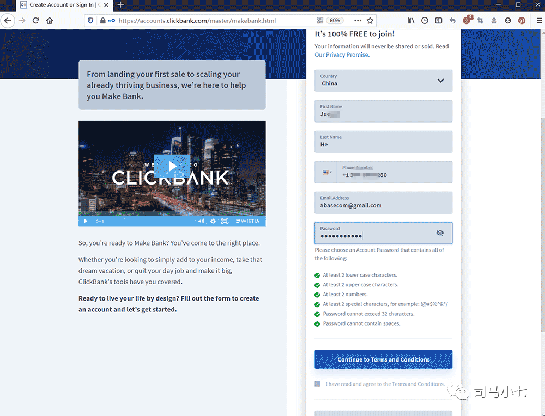Click the forward navigation arrow
The image size is (545, 416).
pyautogui.click(x=22, y=21)
